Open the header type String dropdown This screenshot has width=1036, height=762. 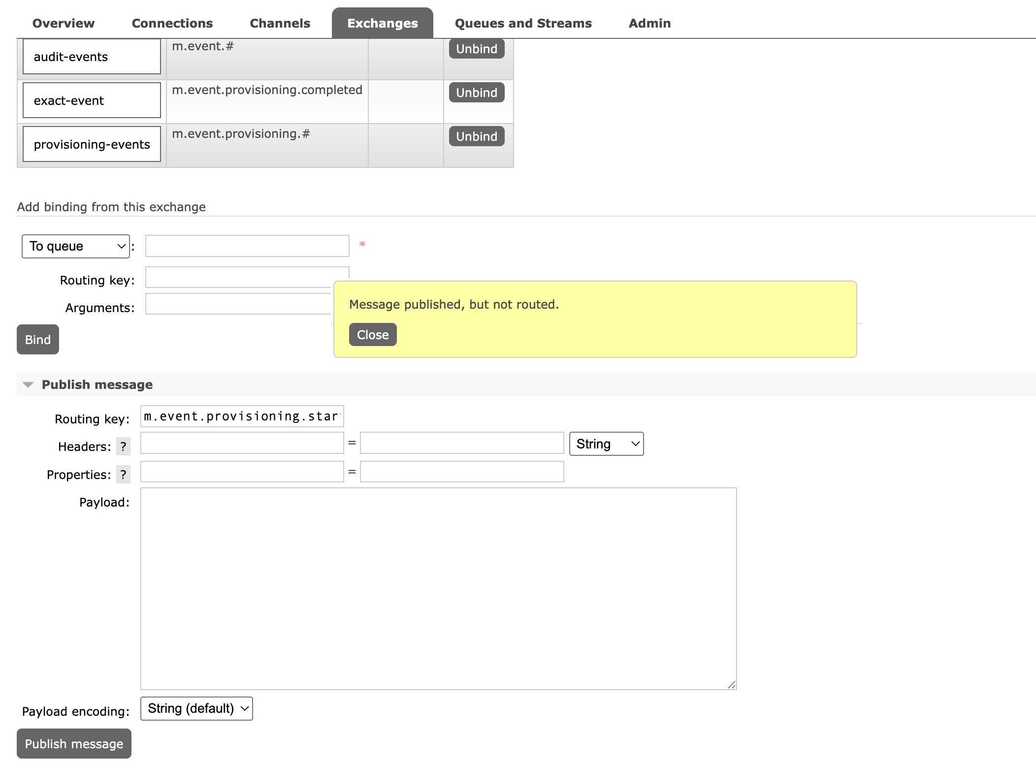coord(607,444)
